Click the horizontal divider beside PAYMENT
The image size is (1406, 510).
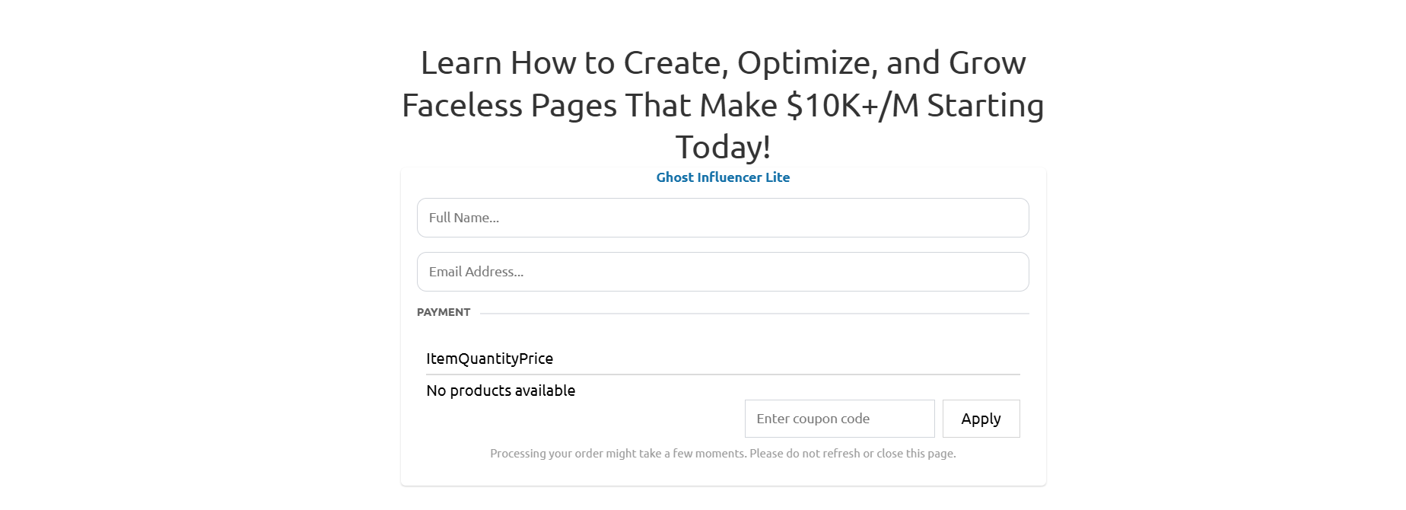click(753, 313)
